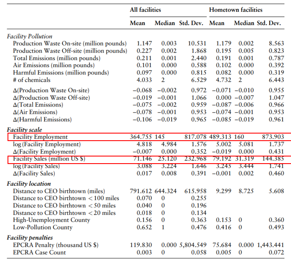Click the "# of chemicals" row label
This screenshot has height=260, width=291.
click(31, 80)
